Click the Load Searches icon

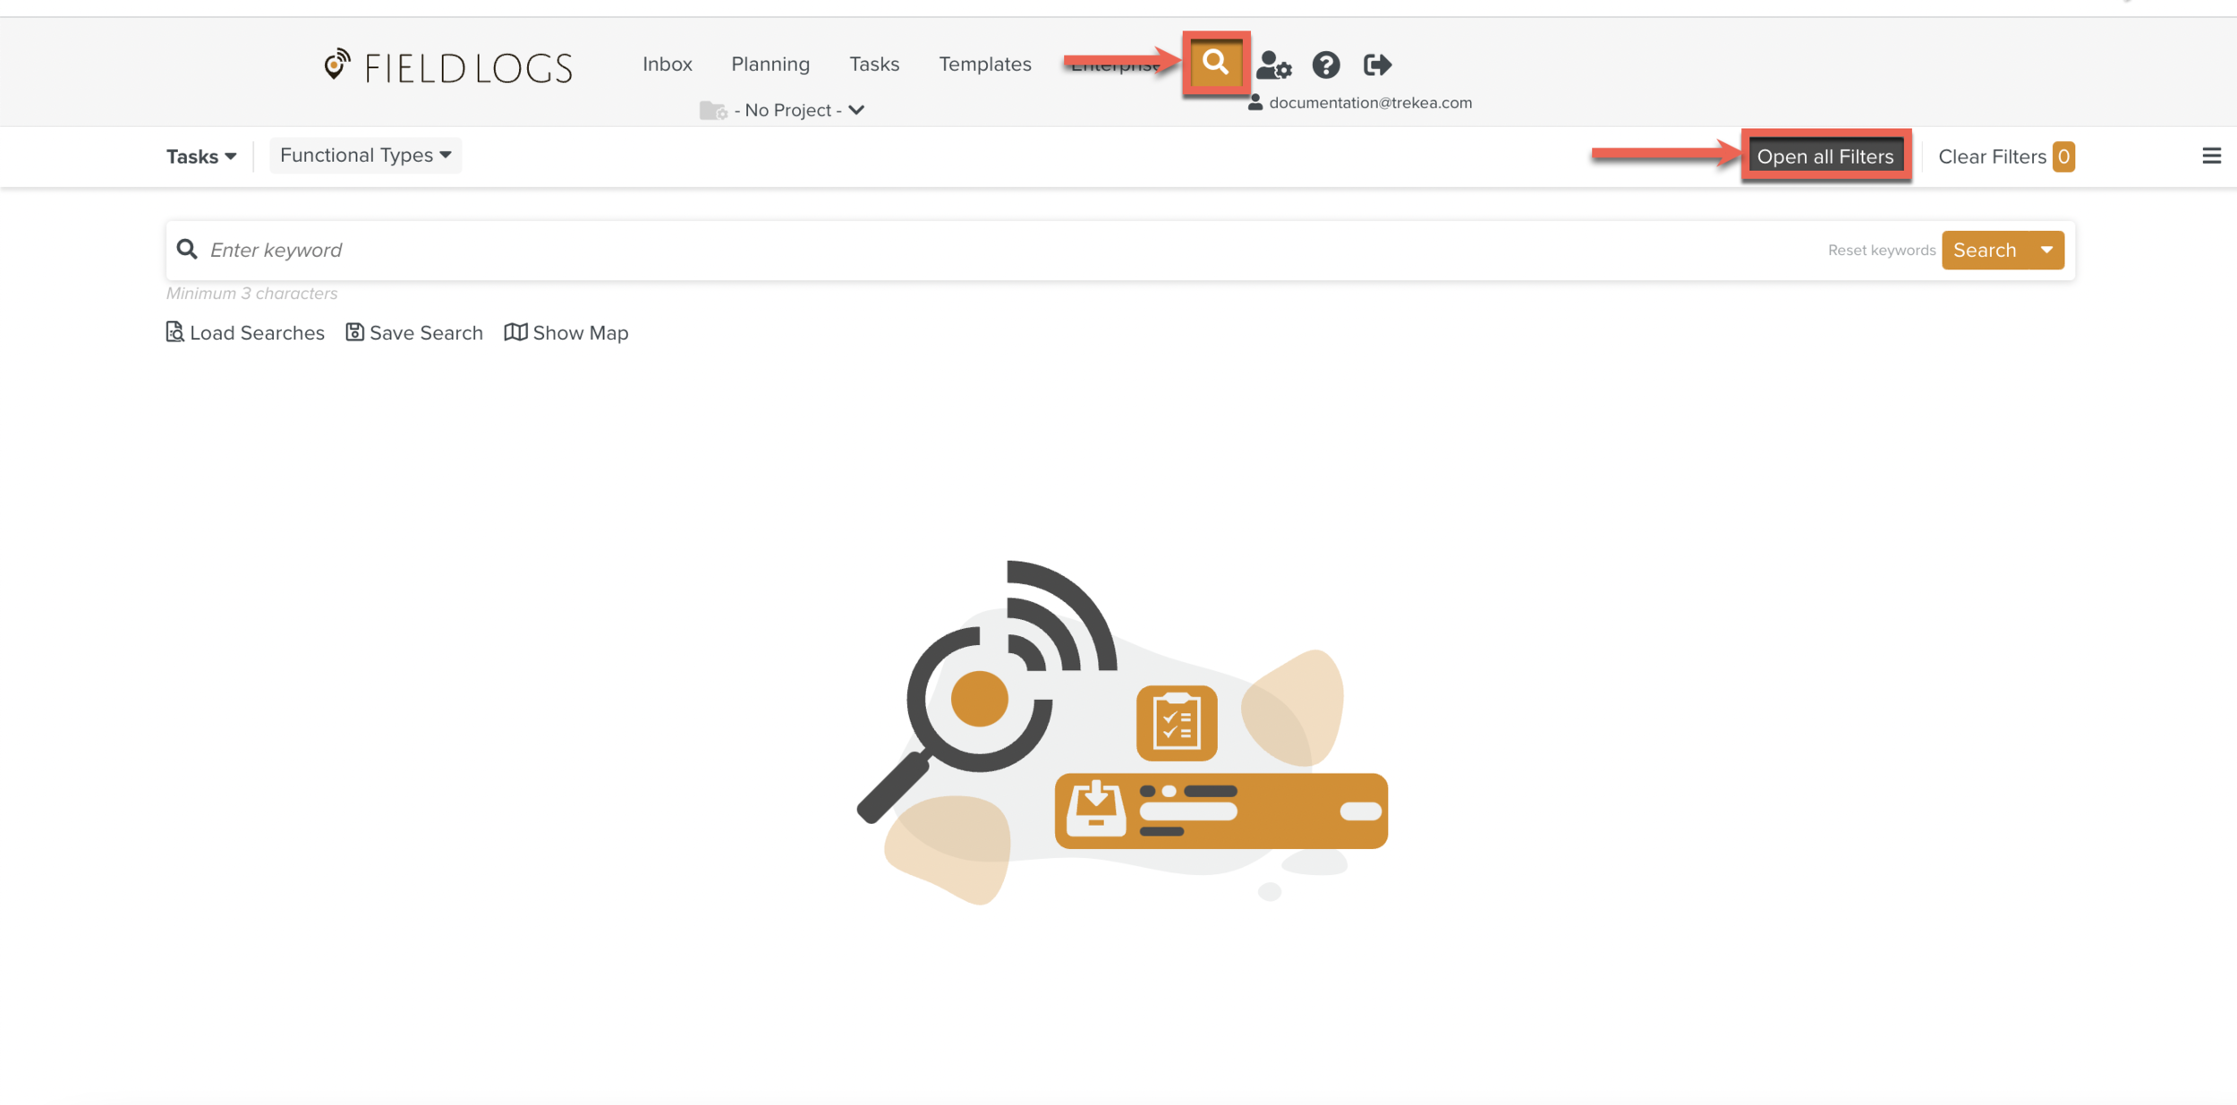pos(175,332)
